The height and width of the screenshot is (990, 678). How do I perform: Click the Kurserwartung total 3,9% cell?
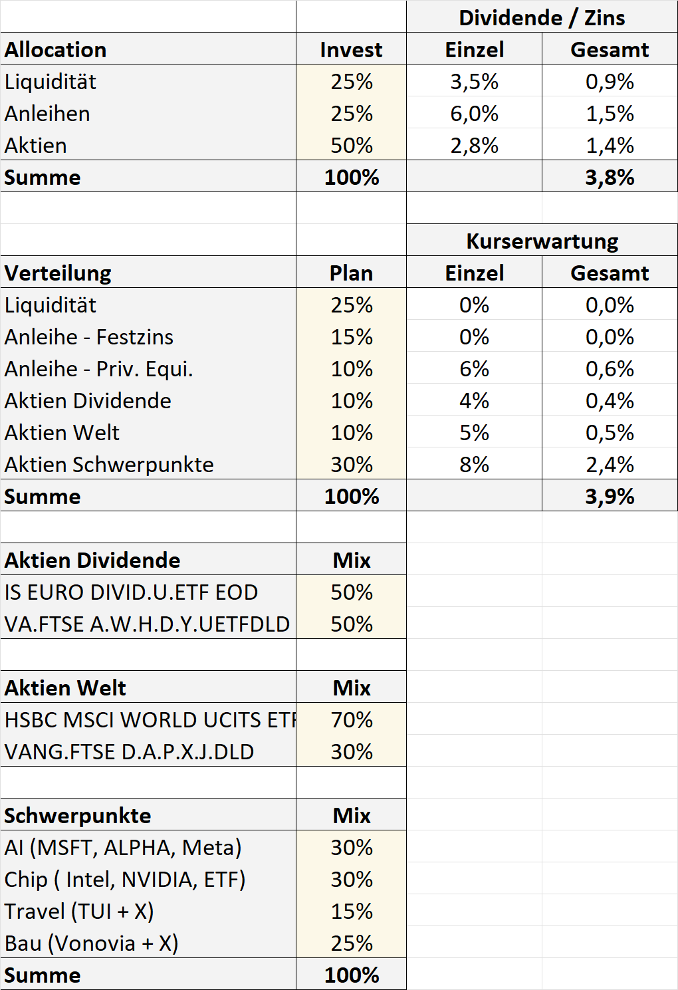[x=610, y=497]
